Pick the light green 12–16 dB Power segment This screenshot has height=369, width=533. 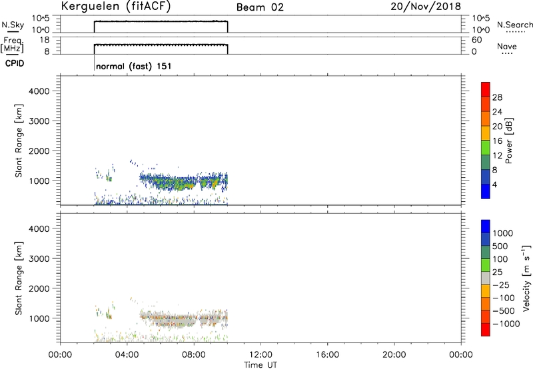pos(486,148)
